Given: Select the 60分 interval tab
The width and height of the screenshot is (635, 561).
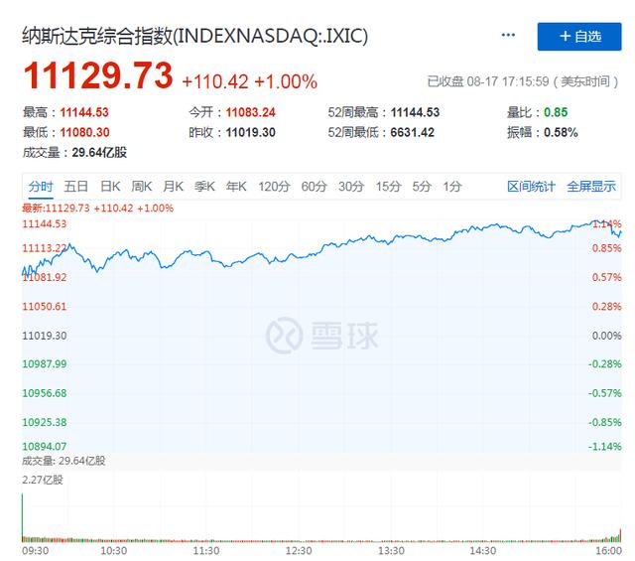Looking at the screenshot, I should point(314,187).
